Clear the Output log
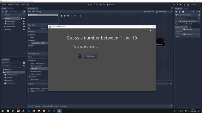The width and height of the screenshot is (202, 113). coord(170,84)
